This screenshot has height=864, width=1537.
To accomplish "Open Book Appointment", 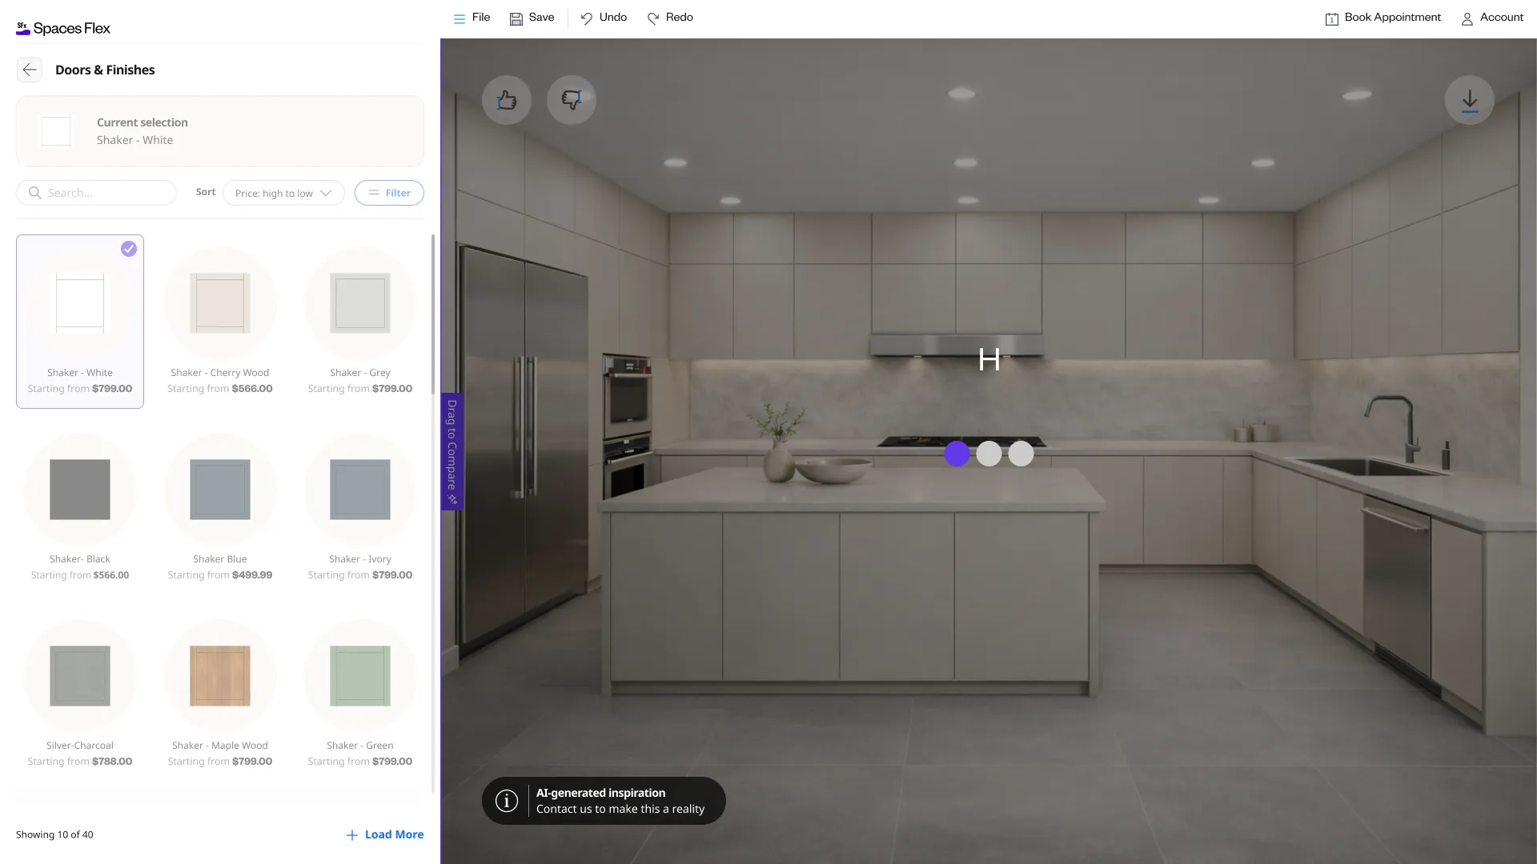I will pyautogui.click(x=1382, y=18).
